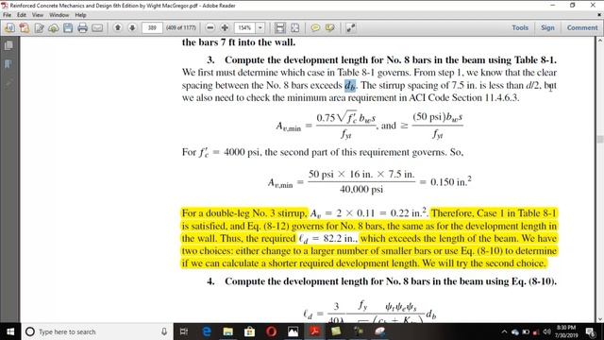Open the File menu
This screenshot has height=340, width=604.
point(7,15)
